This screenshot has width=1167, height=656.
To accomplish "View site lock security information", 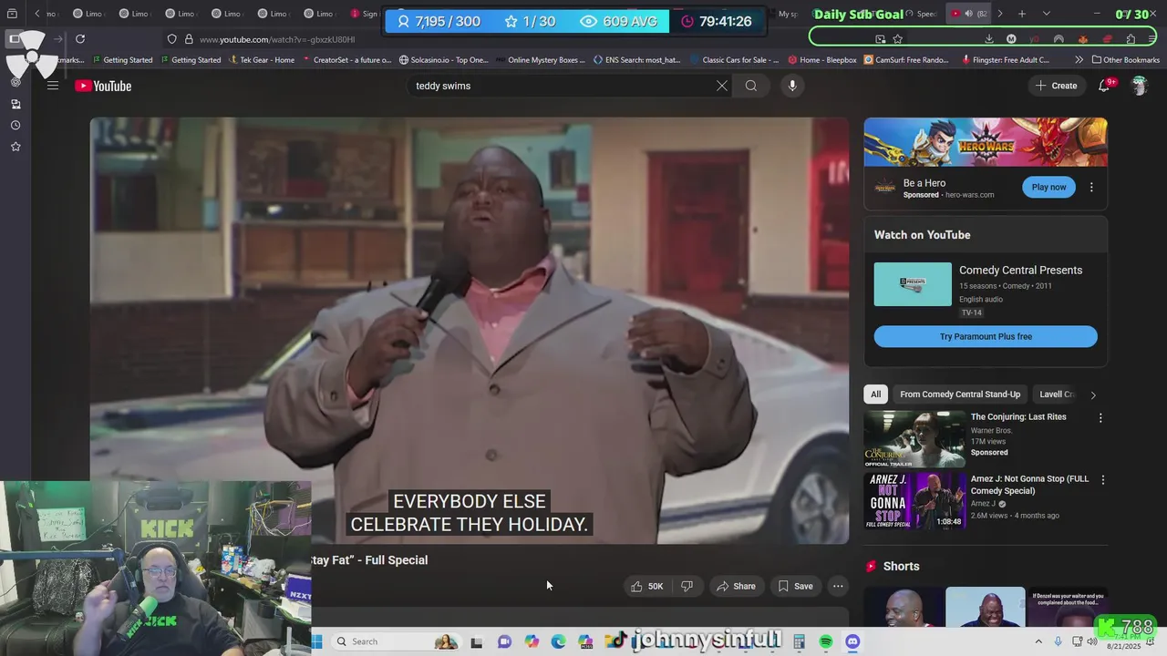I will tap(189, 39).
